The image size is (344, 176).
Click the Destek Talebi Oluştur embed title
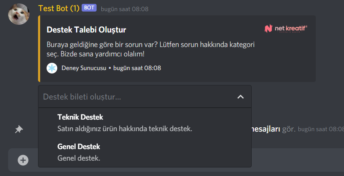click(x=86, y=30)
